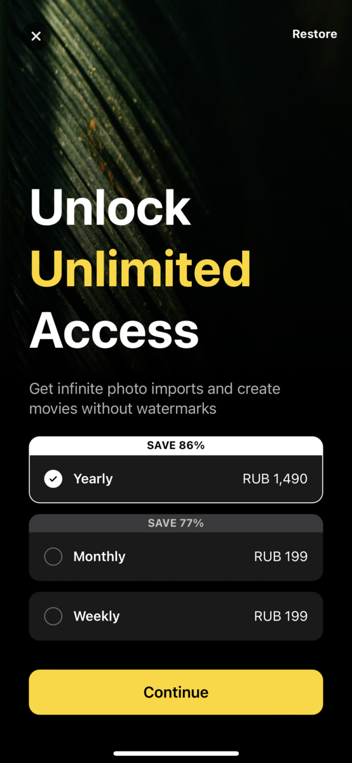Select the Yearly plan checkmark circle

[x=53, y=479]
